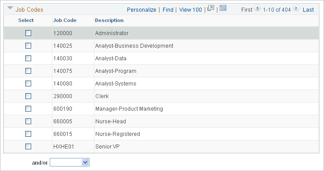Click job code 140025 cell

pyautogui.click(x=63, y=46)
